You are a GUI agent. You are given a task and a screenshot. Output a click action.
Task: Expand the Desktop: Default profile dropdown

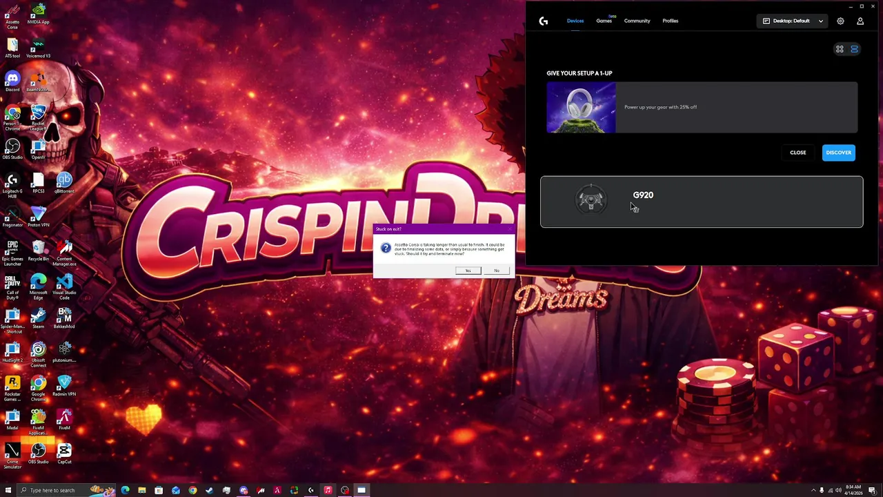pos(792,21)
